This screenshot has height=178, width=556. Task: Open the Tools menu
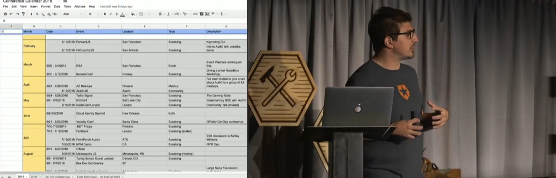(67, 7)
